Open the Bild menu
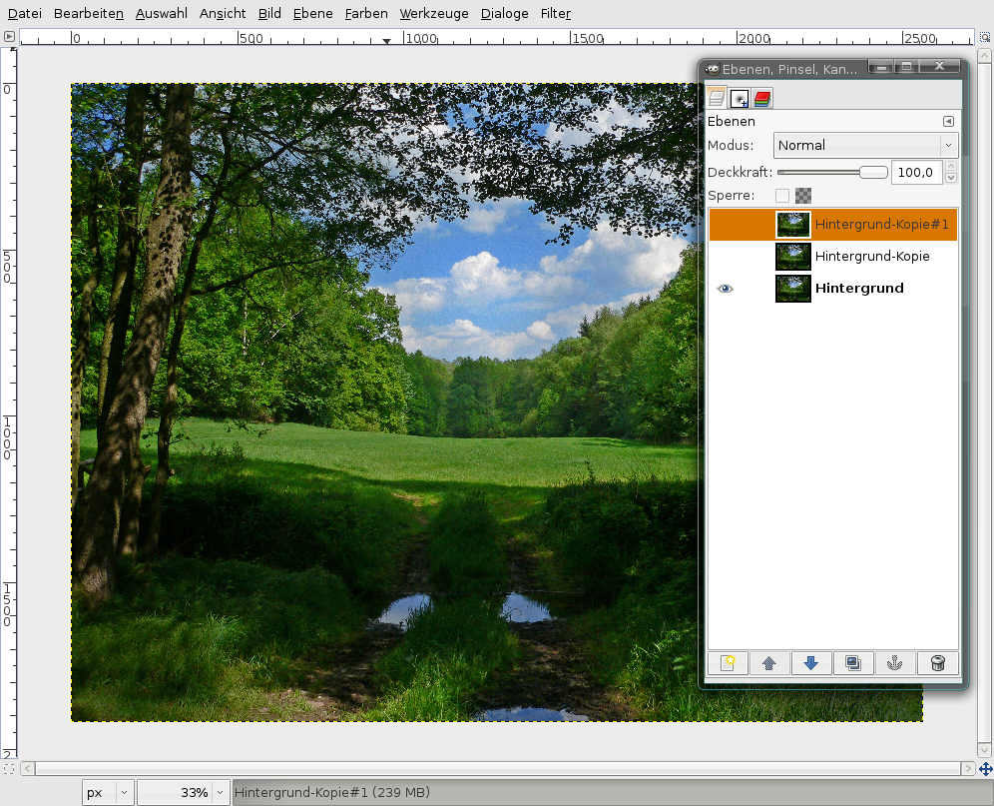This screenshot has width=994, height=806. click(x=269, y=13)
